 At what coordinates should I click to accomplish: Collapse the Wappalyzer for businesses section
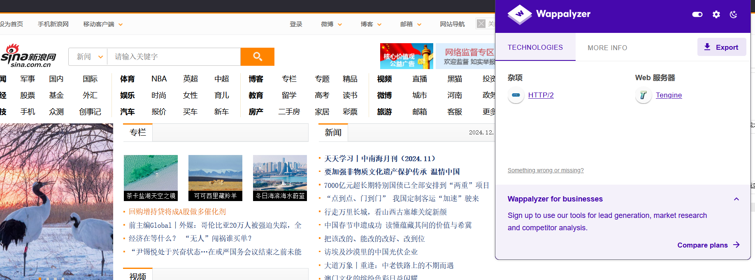click(x=736, y=199)
